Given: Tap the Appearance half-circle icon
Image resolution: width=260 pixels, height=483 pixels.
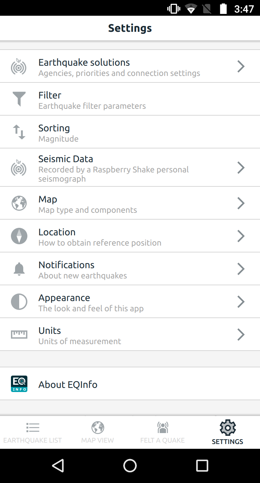Looking at the screenshot, I should click(19, 302).
